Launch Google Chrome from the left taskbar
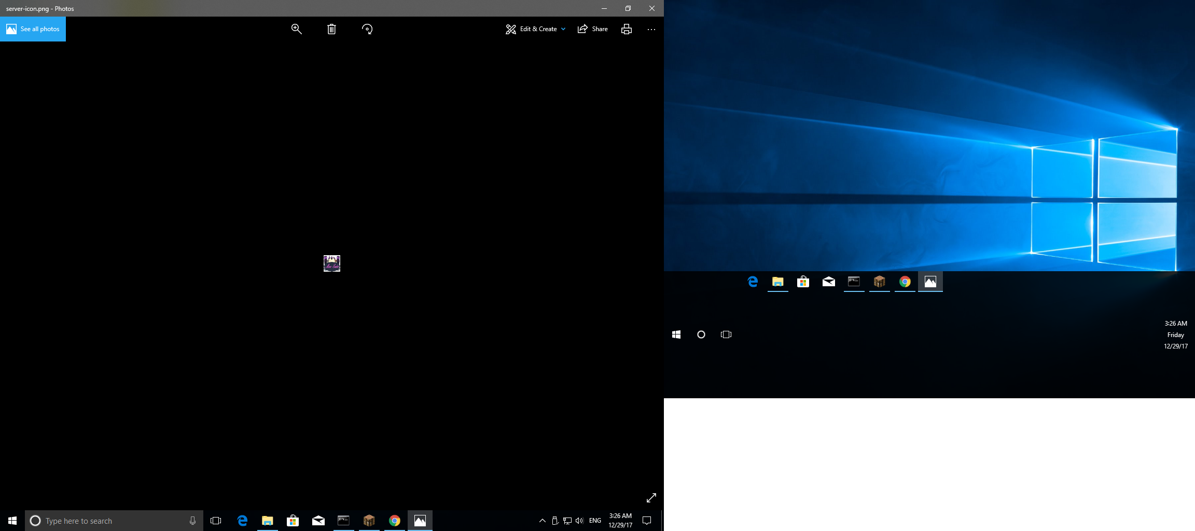 coord(395,521)
